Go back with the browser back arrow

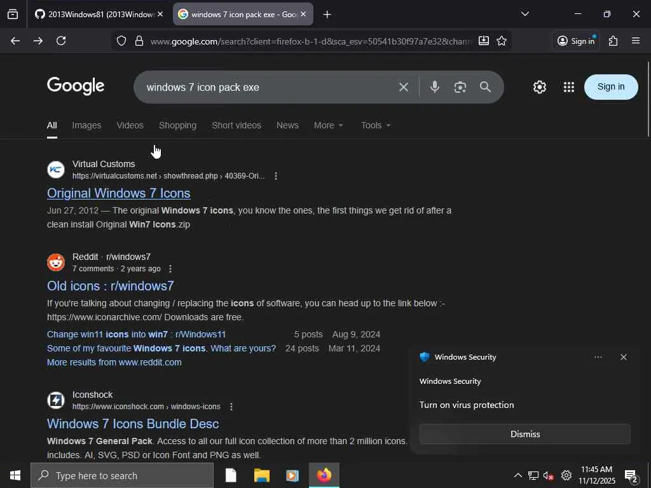click(15, 41)
